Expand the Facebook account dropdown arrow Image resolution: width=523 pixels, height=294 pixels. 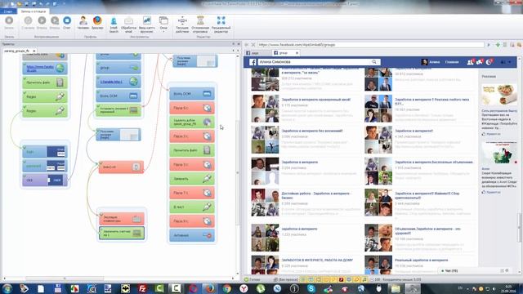click(510, 62)
